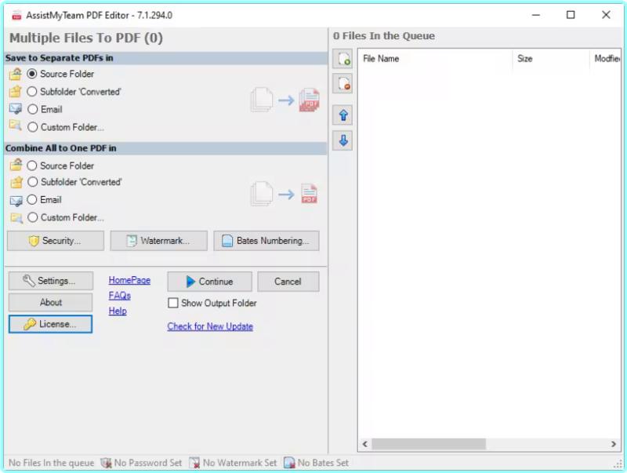
Task: Minimize the PDF Editor window
Action: point(536,15)
